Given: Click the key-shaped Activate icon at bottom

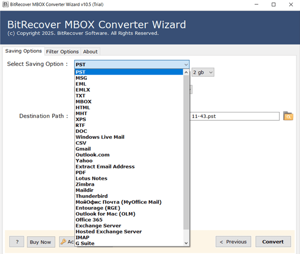Looking at the screenshot, I should click(64, 242).
